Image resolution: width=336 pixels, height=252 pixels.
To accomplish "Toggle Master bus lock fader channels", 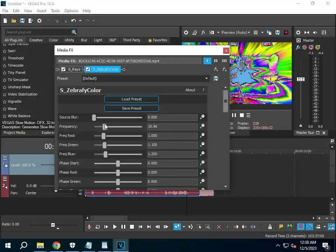I will click(x=301, y=125).
